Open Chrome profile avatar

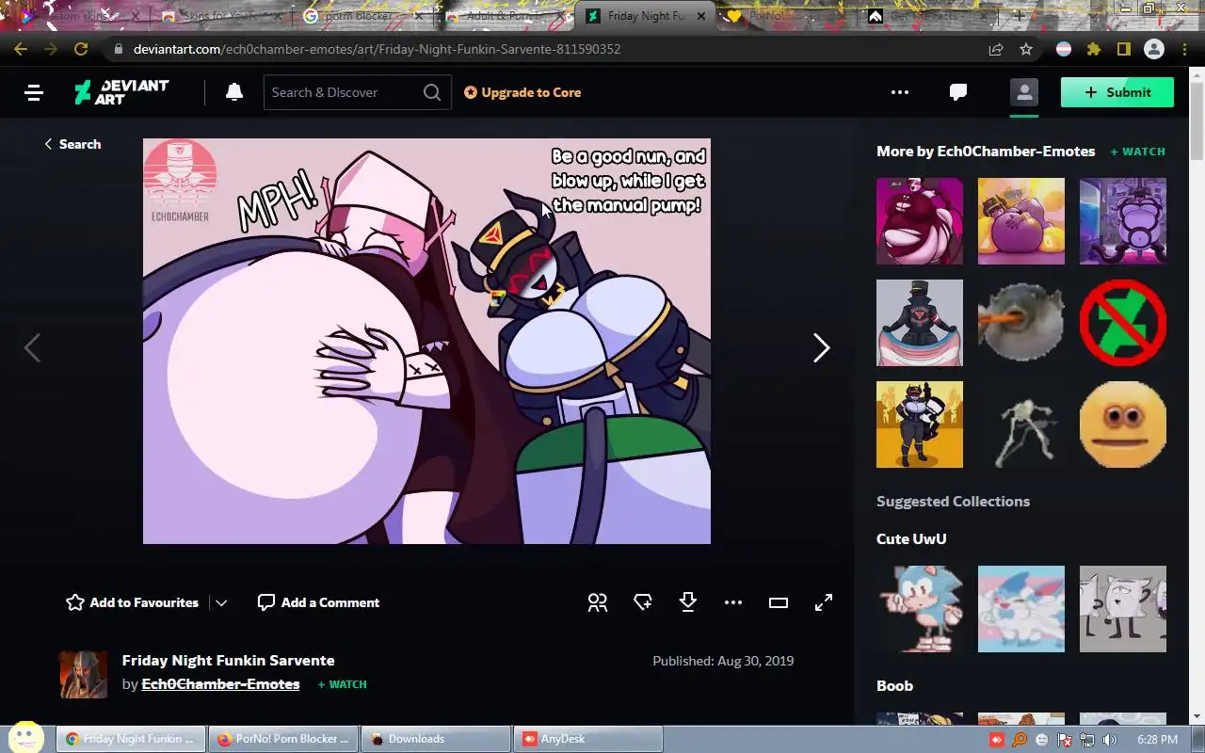click(x=1153, y=49)
